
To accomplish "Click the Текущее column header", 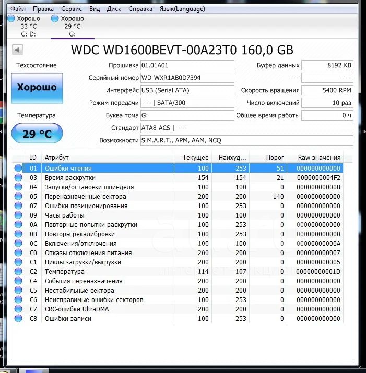I will (x=193, y=157).
